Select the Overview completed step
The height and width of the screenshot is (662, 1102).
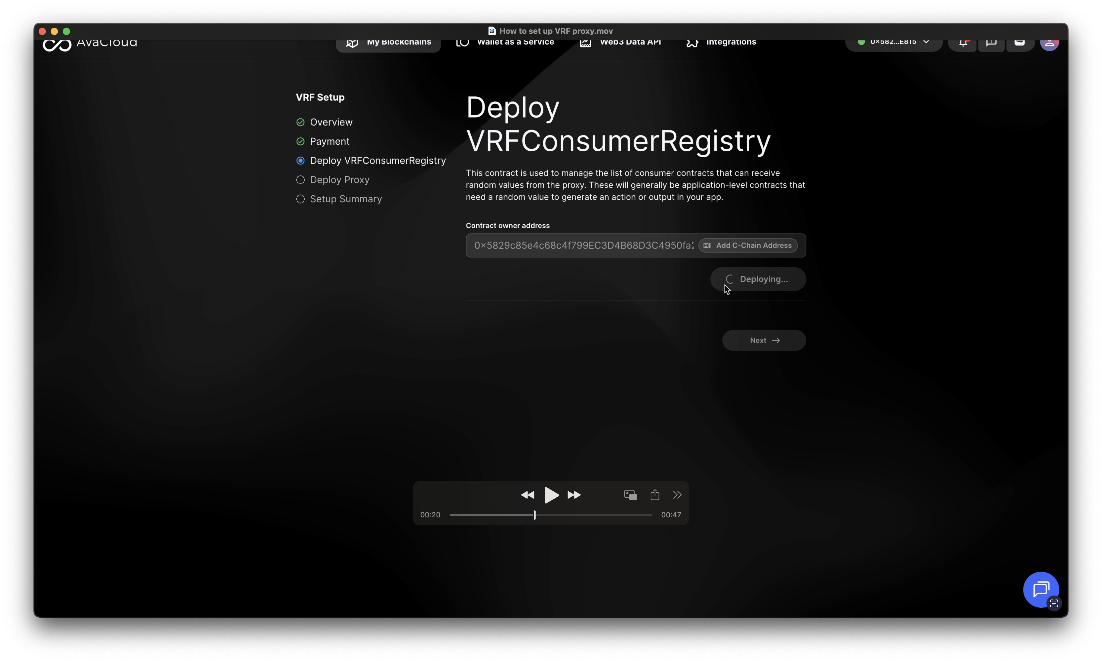click(x=331, y=122)
